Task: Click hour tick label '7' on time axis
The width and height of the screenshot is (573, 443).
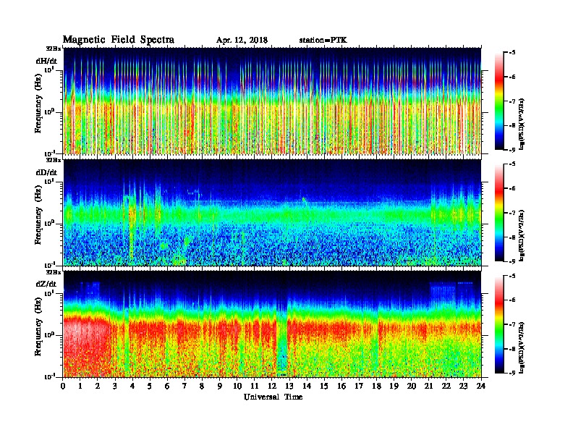Action: 185,386
